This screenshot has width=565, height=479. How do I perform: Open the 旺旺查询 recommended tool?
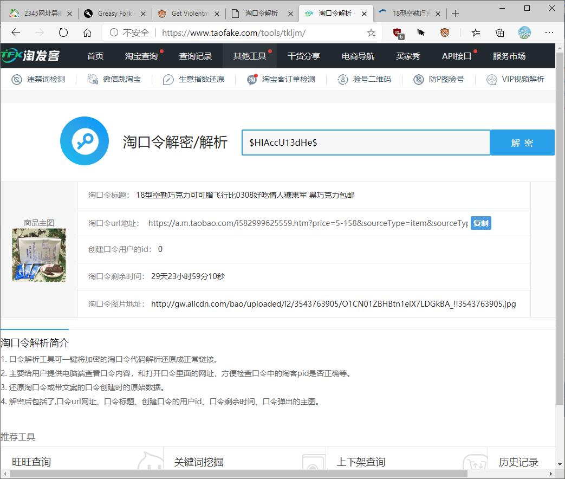(31, 462)
